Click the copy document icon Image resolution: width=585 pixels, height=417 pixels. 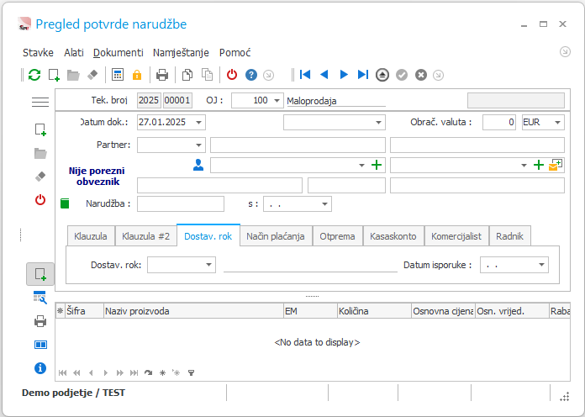(x=187, y=75)
